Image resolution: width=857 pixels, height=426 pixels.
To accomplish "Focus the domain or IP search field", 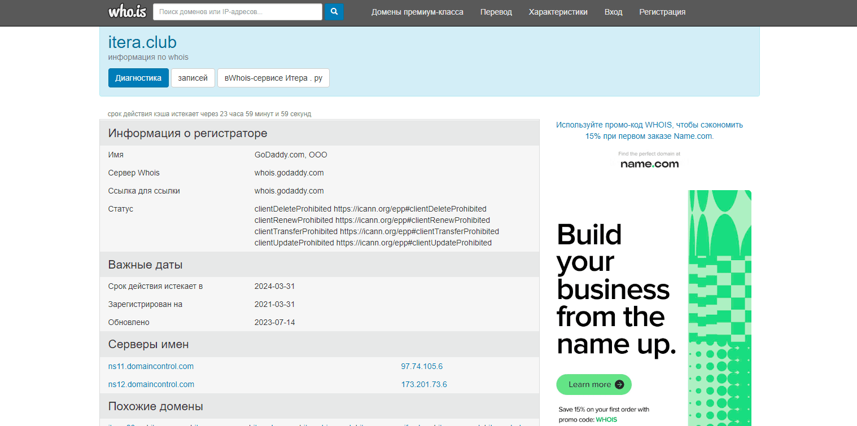I will (x=237, y=12).
